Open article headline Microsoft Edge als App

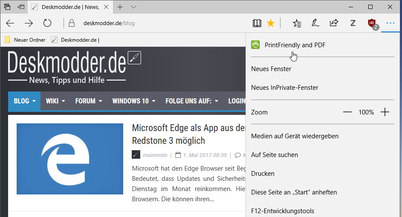(x=189, y=134)
